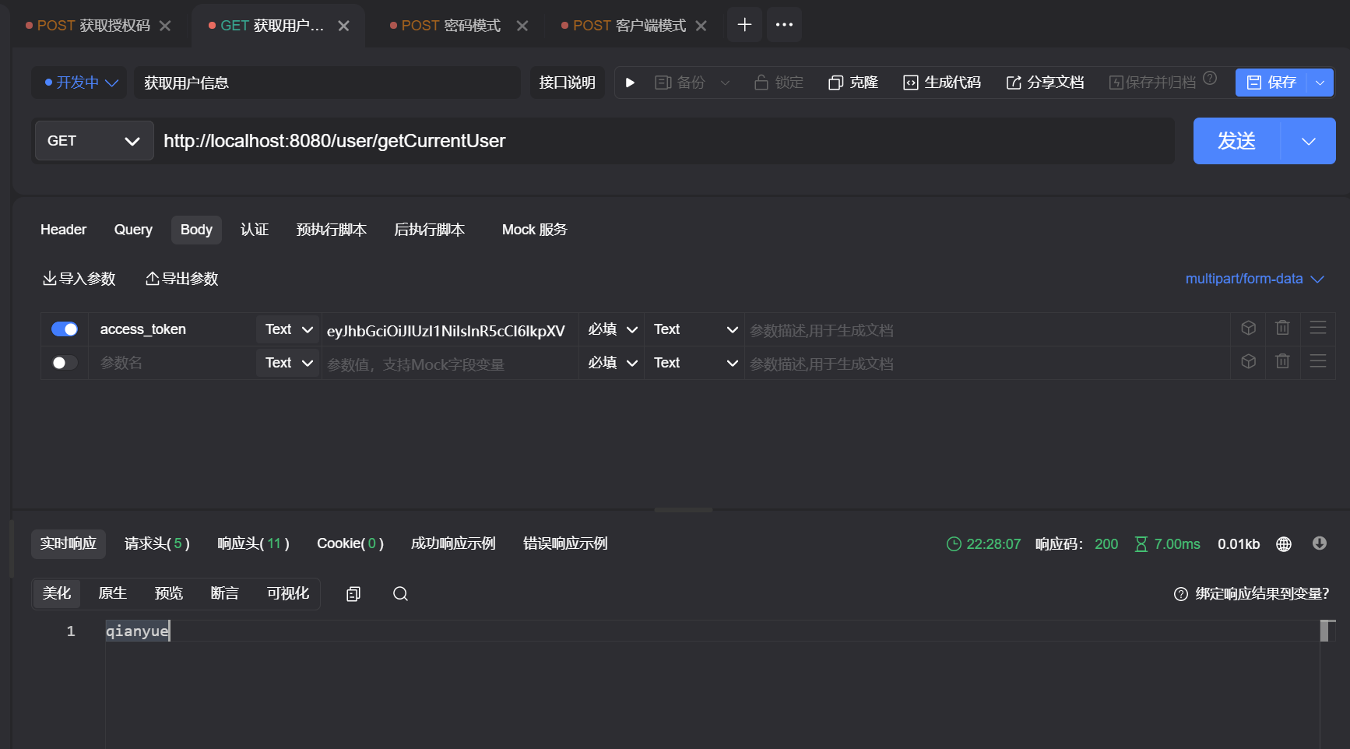Add a new request tab with plus icon

coord(744,25)
